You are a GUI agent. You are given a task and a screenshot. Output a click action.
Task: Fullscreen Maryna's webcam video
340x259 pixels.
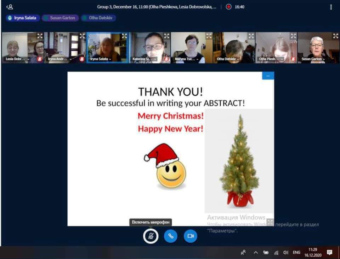pos(209,36)
